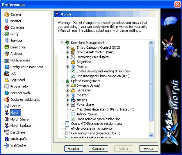
Task: Click the Aplicar button
Action: (123, 149)
